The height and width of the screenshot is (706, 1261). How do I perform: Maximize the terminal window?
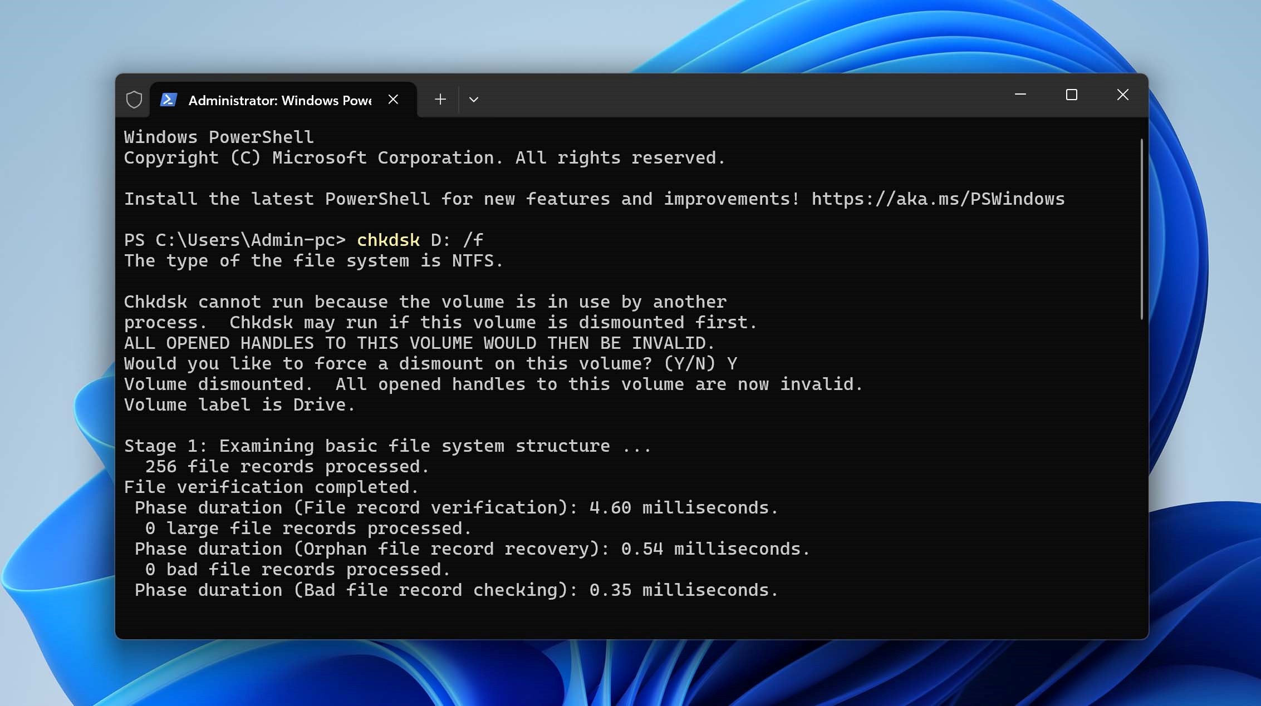tap(1071, 95)
